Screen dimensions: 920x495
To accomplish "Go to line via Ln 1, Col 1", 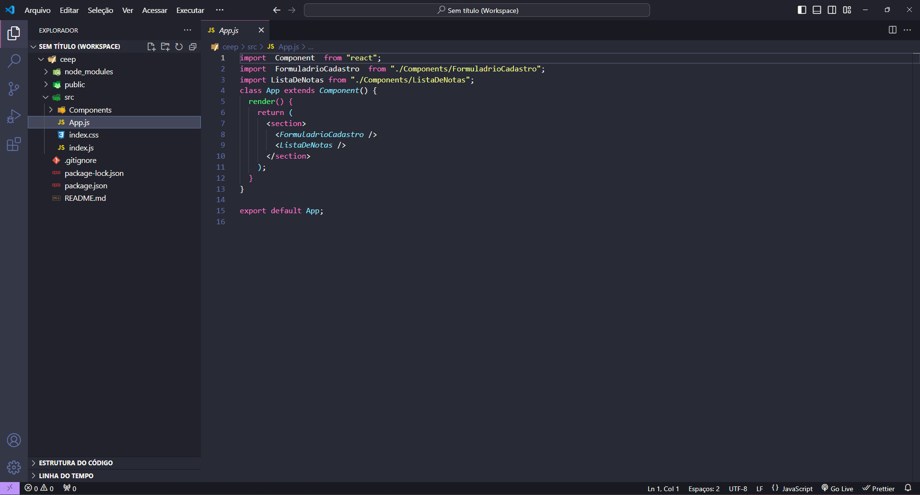I will (x=663, y=488).
